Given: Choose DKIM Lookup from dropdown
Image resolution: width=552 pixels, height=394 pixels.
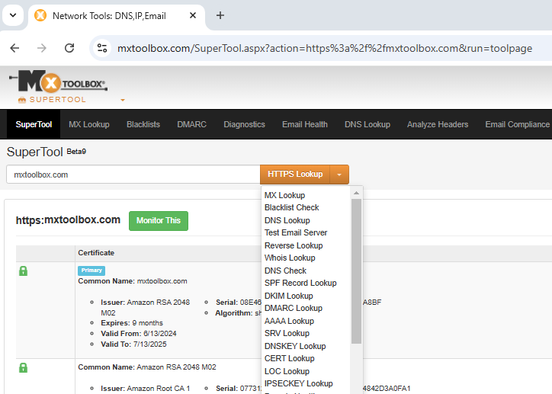Looking at the screenshot, I should 289,296.
